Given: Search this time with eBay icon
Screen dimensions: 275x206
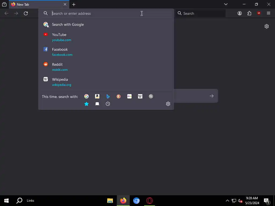Looking at the screenshot, I should coord(129,96).
